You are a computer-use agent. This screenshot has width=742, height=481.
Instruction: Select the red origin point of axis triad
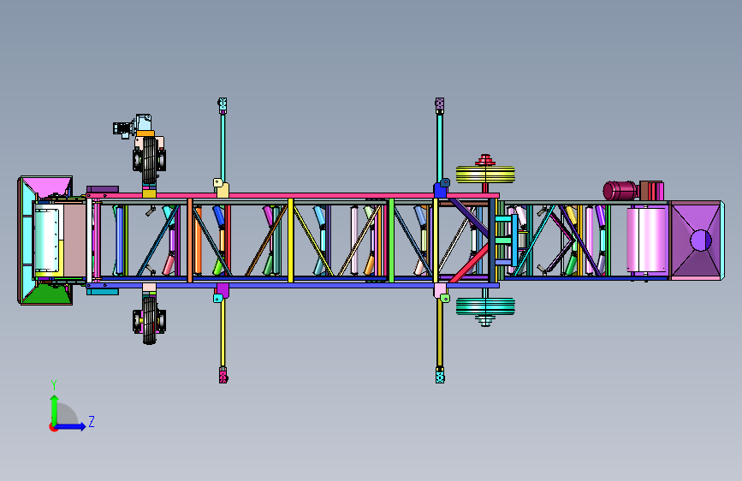coord(52,427)
